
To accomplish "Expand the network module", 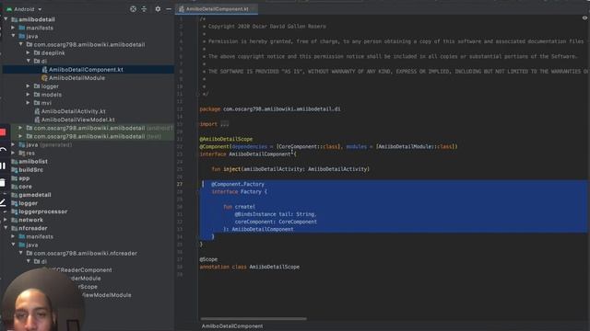I will (x=6, y=220).
